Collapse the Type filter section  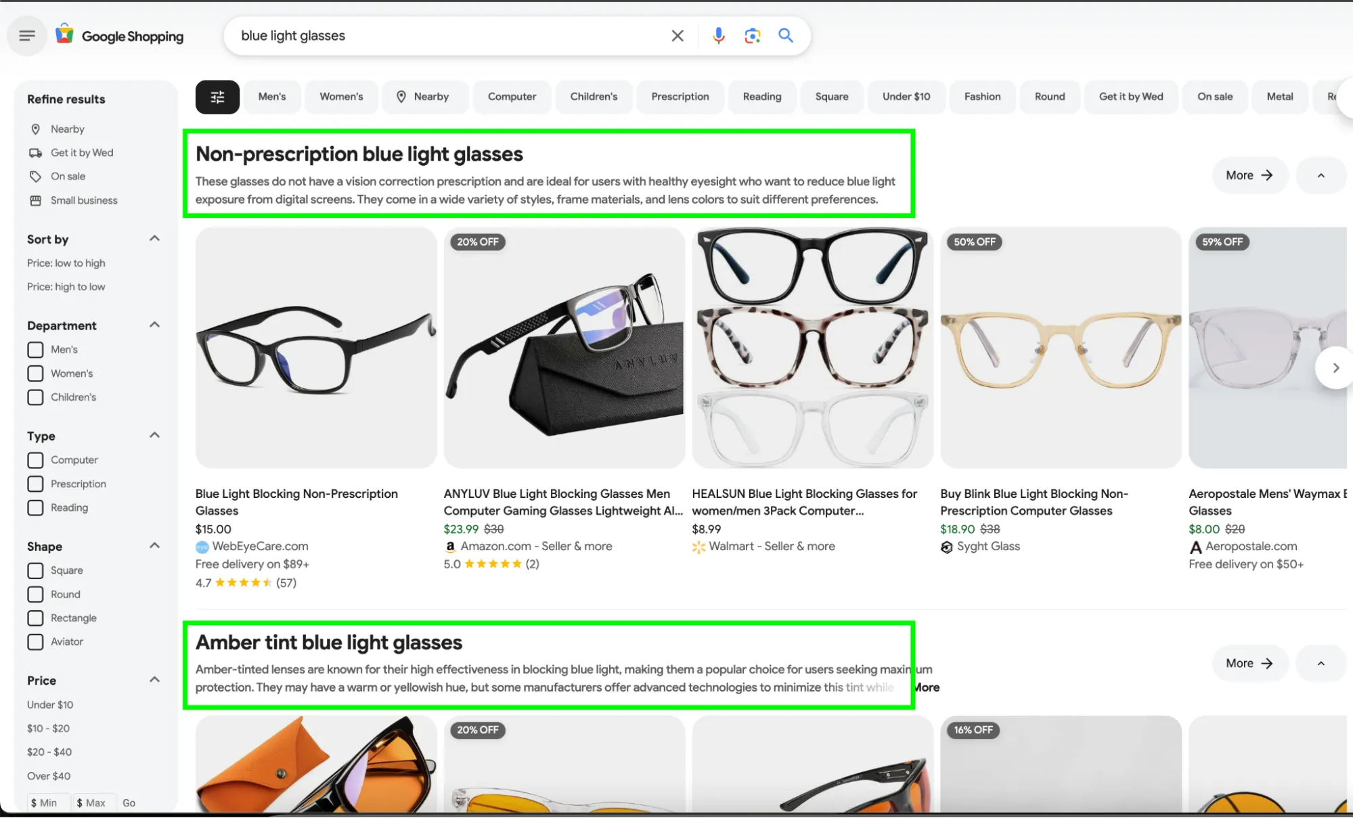click(154, 435)
